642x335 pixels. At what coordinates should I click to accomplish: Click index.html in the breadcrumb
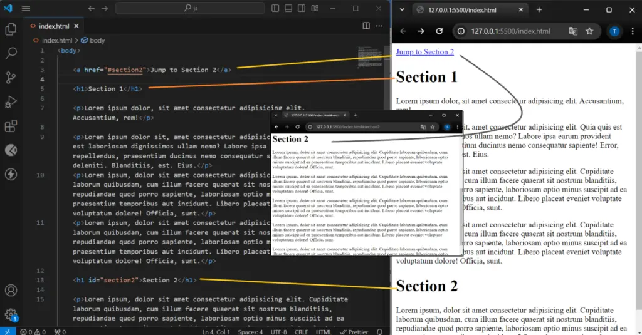click(x=57, y=40)
